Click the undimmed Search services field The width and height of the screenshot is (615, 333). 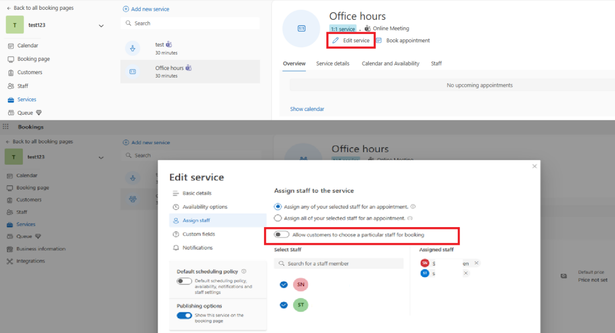190,23
